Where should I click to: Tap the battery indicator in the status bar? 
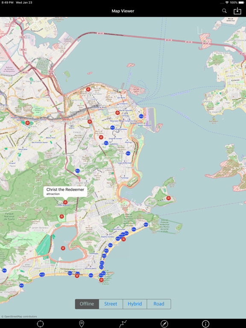point(241,3)
